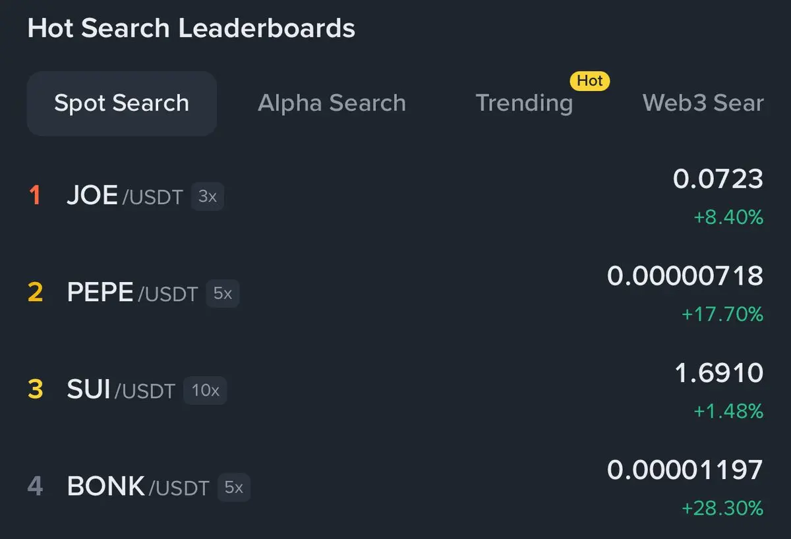Open the Web3 Search tab
The width and height of the screenshot is (791, 539).
tap(703, 103)
